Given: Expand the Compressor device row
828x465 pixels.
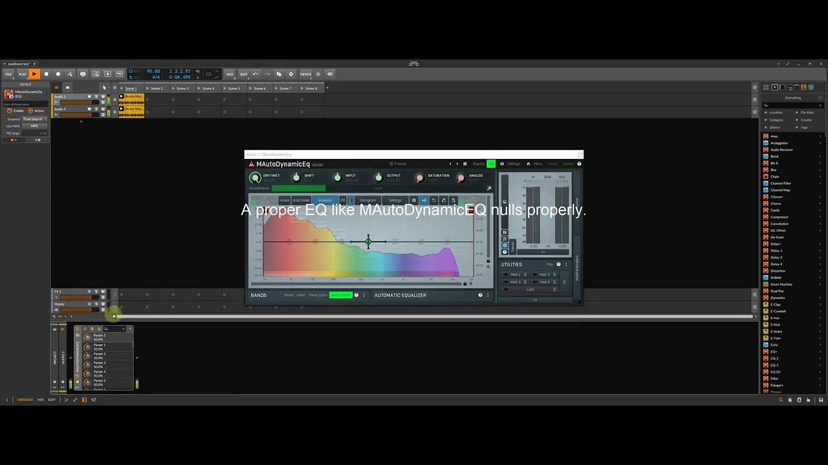Looking at the screenshot, I should coord(820,217).
